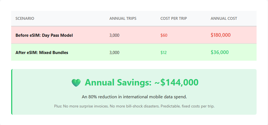Click the Scenario column header
This screenshot has height=125, width=268.
(25, 18)
